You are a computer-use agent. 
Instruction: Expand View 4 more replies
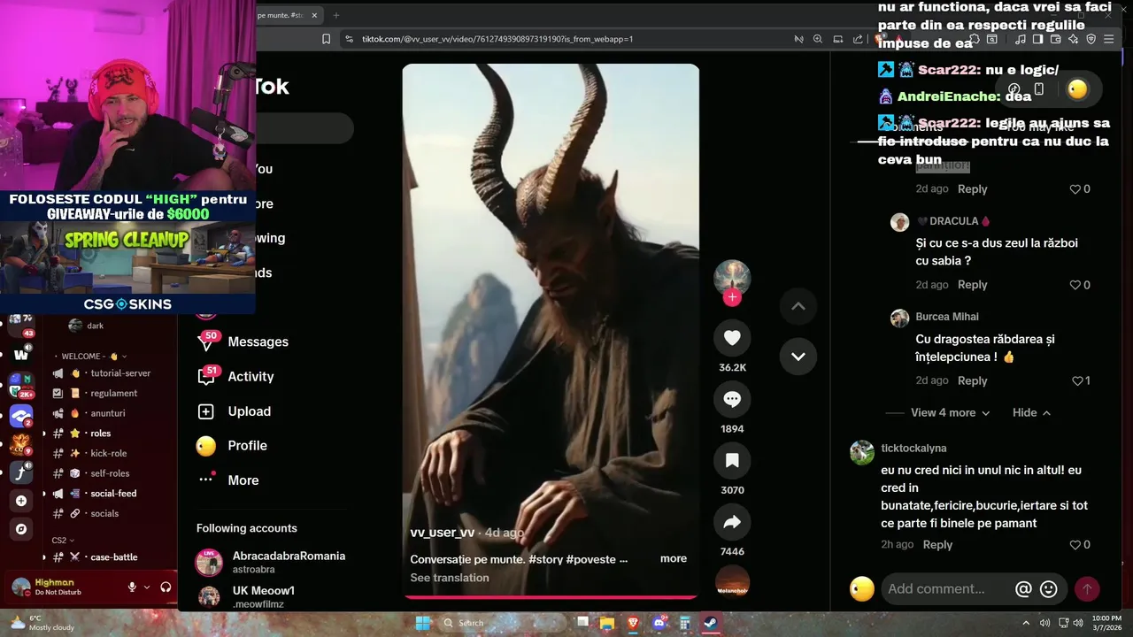pyautogui.click(x=950, y=413)
